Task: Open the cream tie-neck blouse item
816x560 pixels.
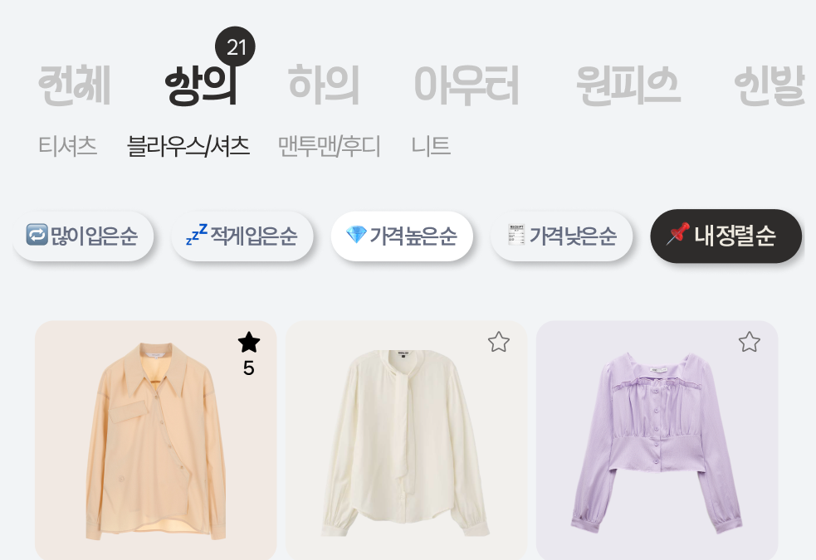Action: tap(407, 440)
